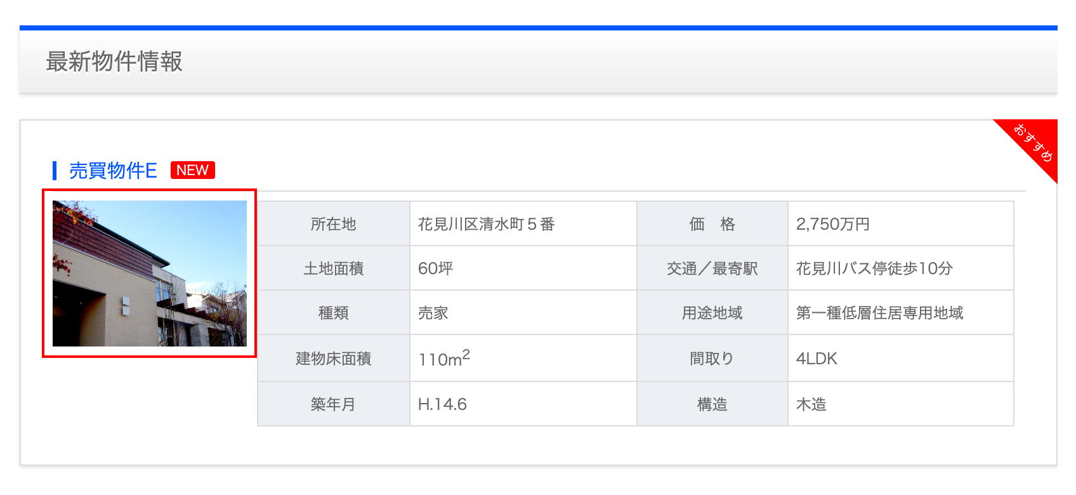1076x495 pixels.
Task: Select the 構造 label cell
Action: (712, 404)
